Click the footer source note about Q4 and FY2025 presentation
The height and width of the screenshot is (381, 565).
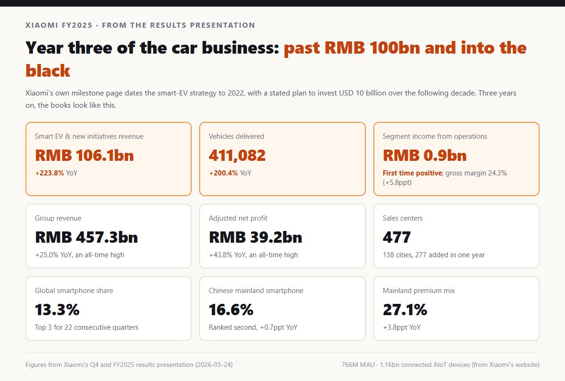point(129,365)
